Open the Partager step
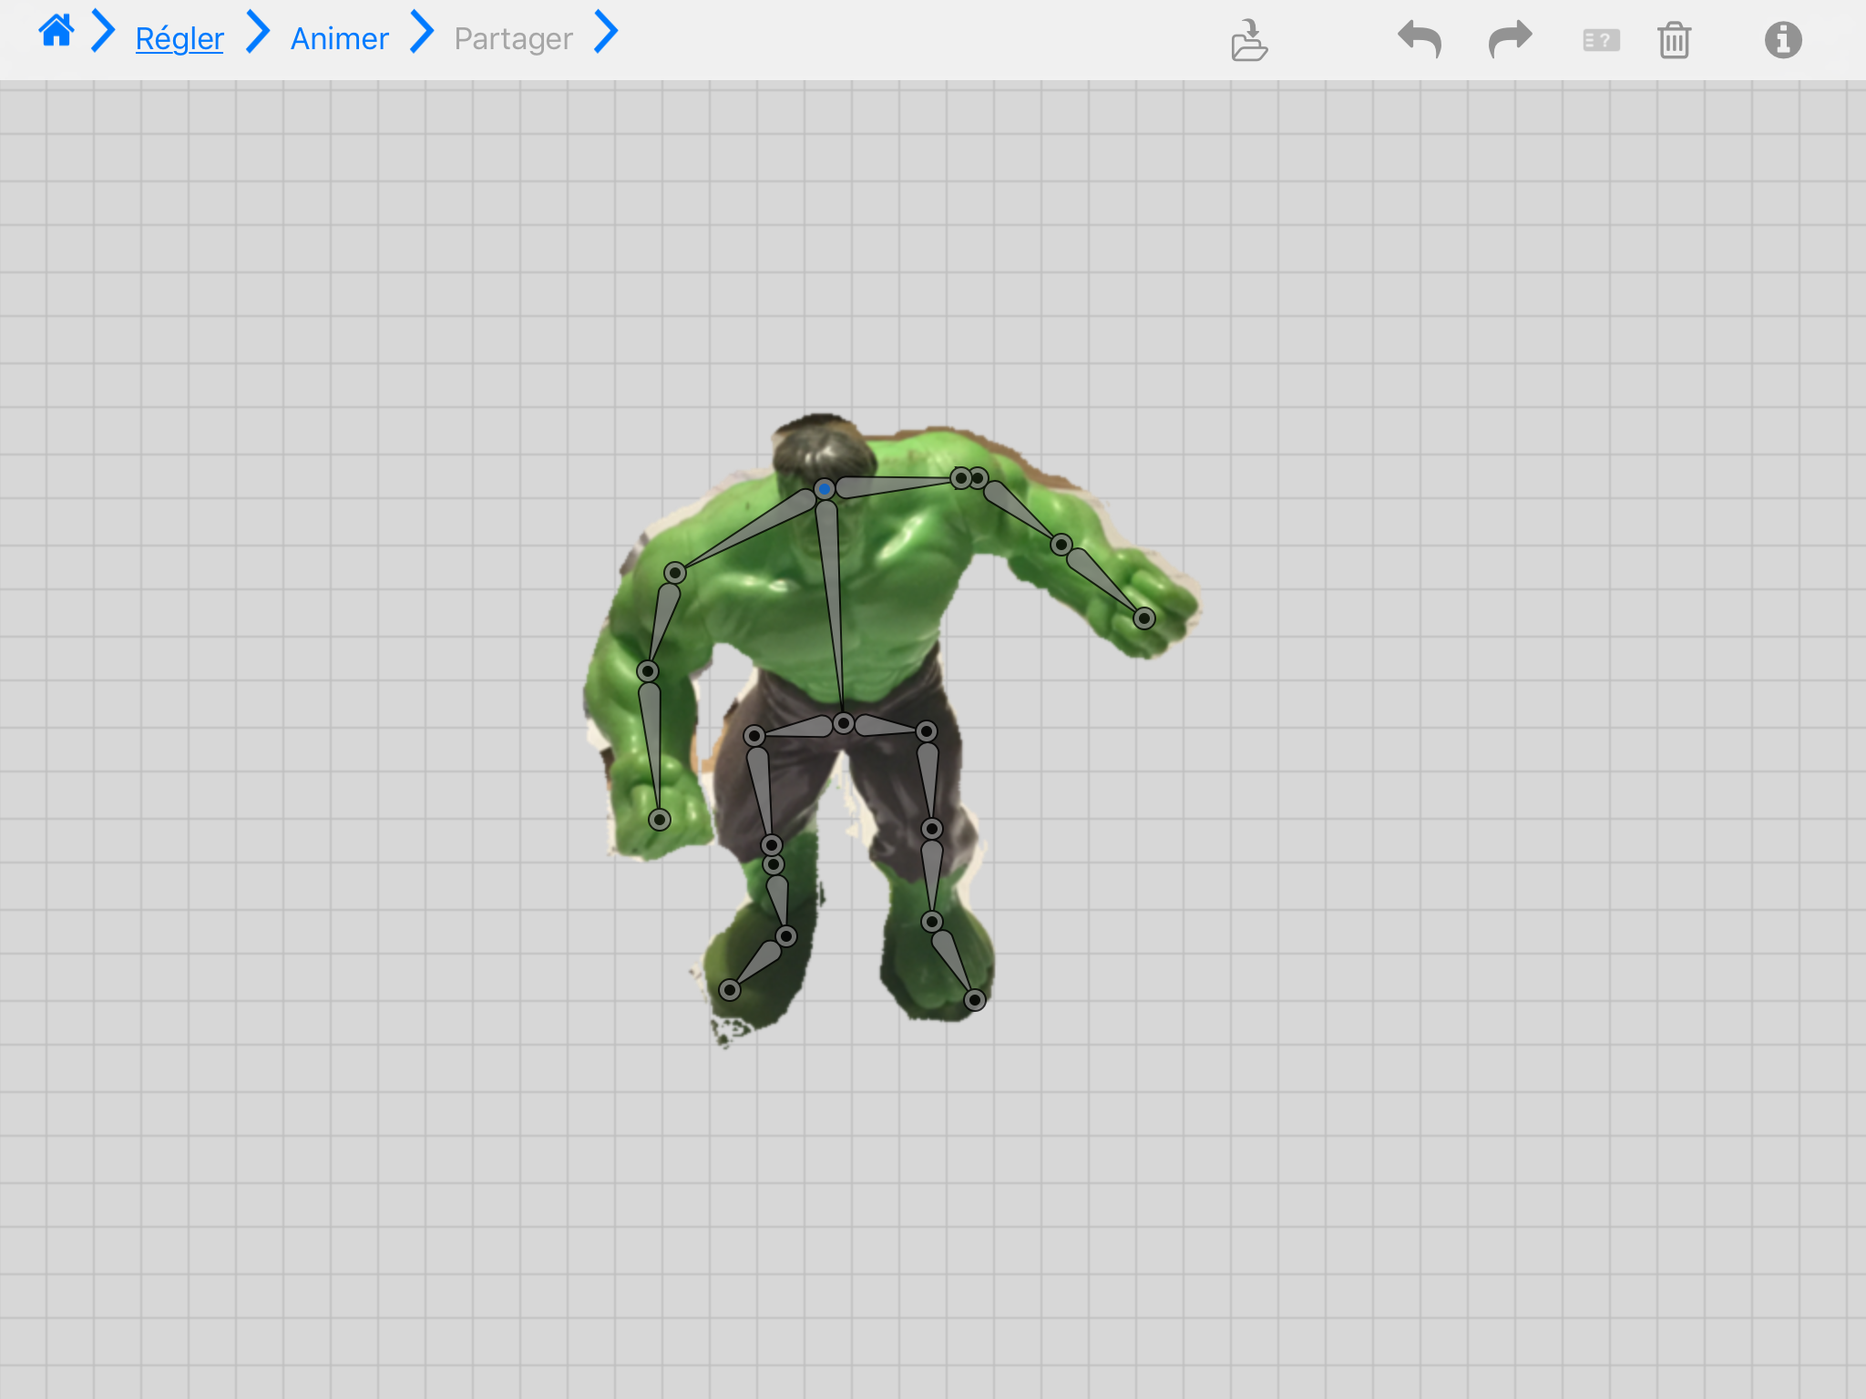 [x=513, y=38]
